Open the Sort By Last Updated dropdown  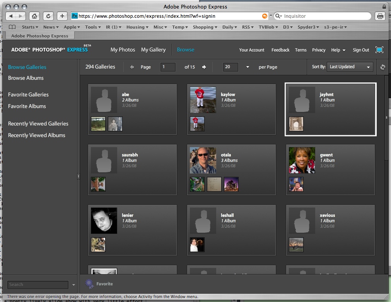(x=350, y=67)
